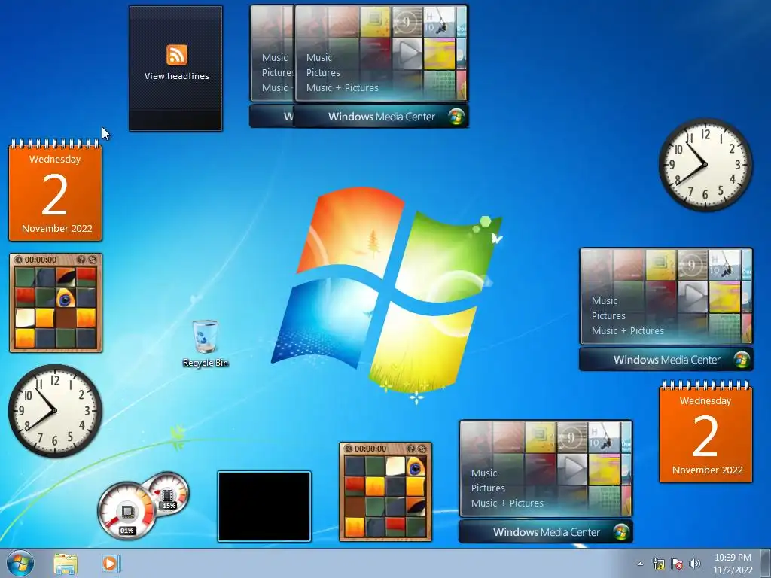Click the white tile in the left puzzle
The image size is (771, 578).
25,318
